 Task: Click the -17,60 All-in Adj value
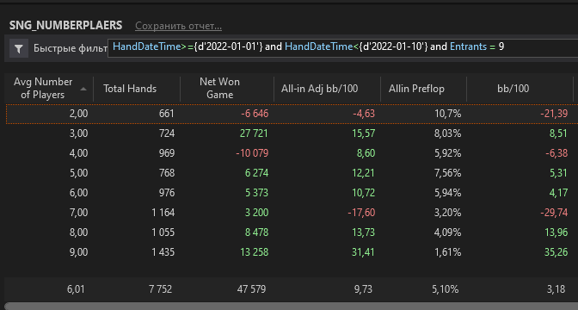tap(361, 213)
